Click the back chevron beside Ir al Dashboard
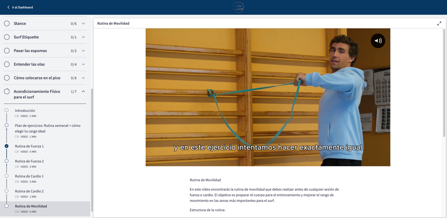Image resolution: width=447 pixels, height=218 pixels. (8, 7)
